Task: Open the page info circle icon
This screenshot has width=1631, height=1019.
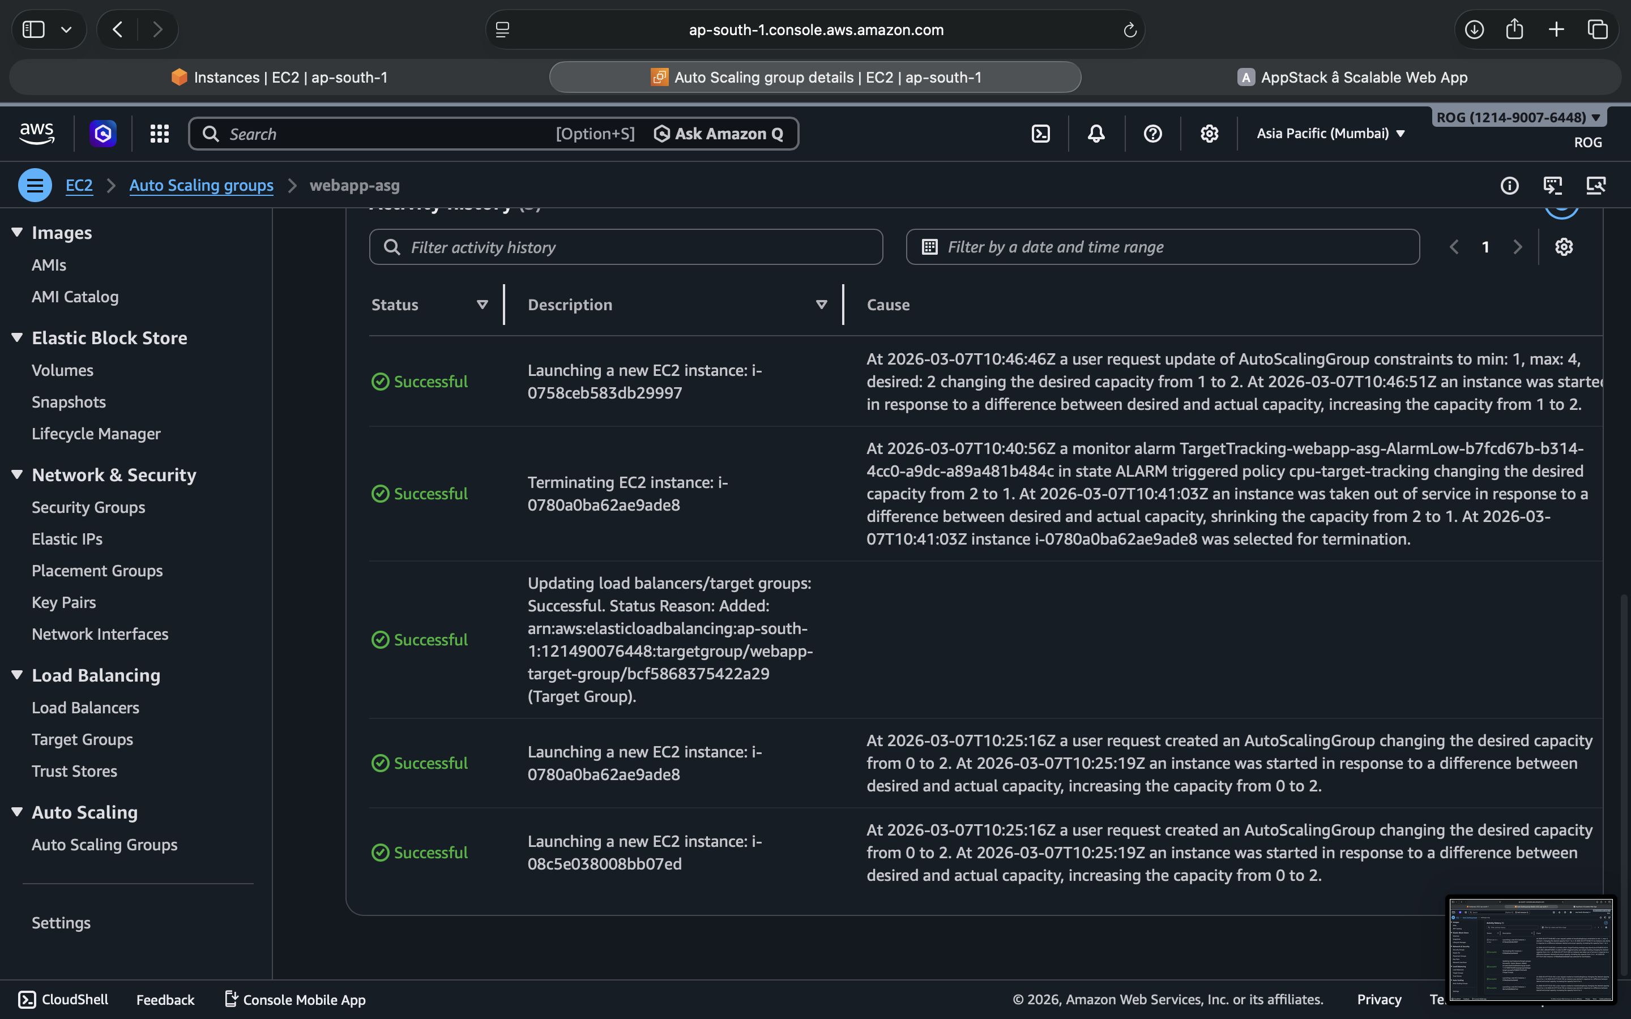Action: click(1509, 185)
